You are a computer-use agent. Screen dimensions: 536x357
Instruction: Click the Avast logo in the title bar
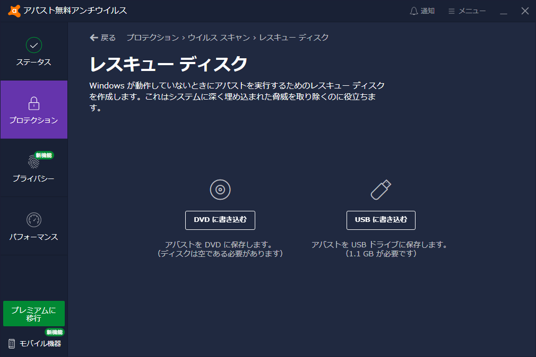tap(14, 10)
